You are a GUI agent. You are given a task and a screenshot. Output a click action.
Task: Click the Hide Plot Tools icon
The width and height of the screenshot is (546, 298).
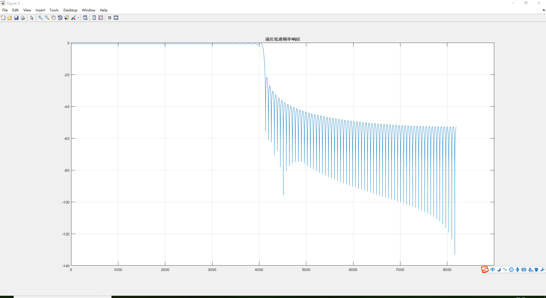[x=109, y=18]
